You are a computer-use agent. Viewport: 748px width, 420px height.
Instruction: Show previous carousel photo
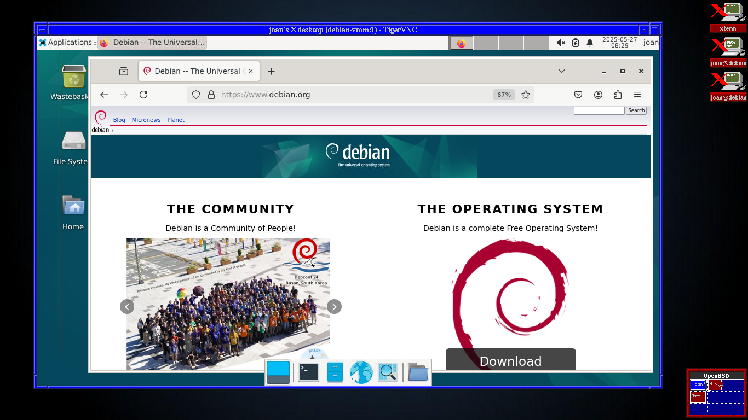[x=127, y=307]
